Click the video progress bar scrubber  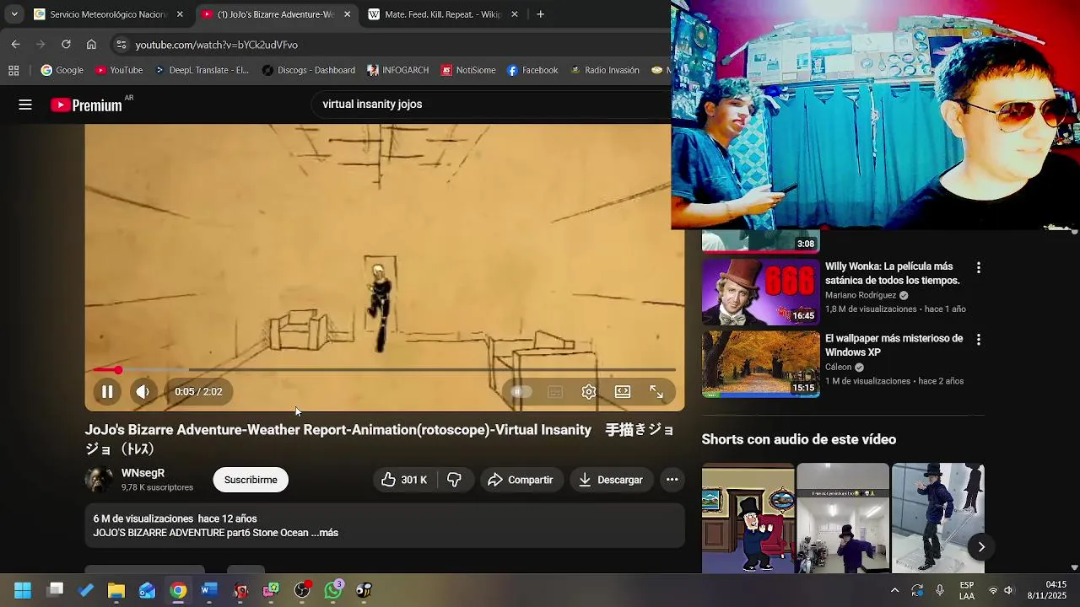click(x=118, y=370)
